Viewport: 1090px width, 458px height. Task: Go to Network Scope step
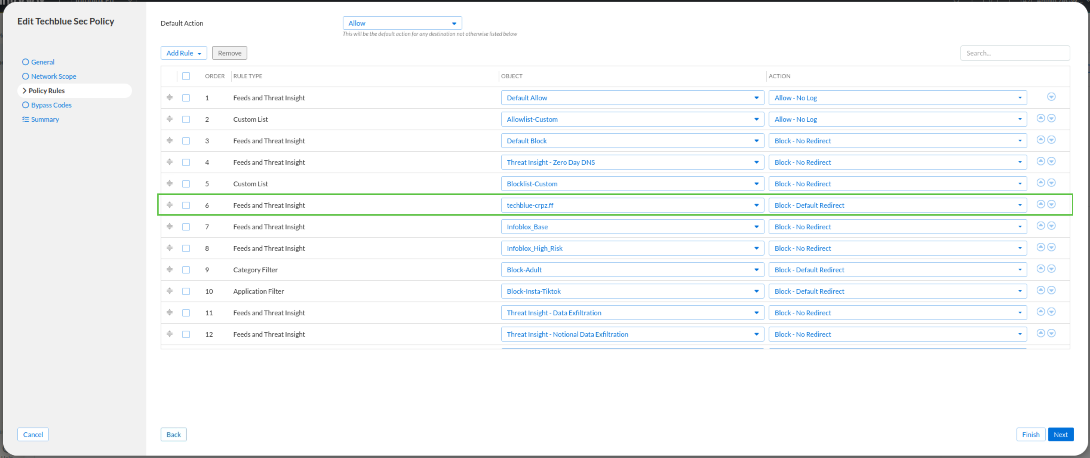pos(53,76)
